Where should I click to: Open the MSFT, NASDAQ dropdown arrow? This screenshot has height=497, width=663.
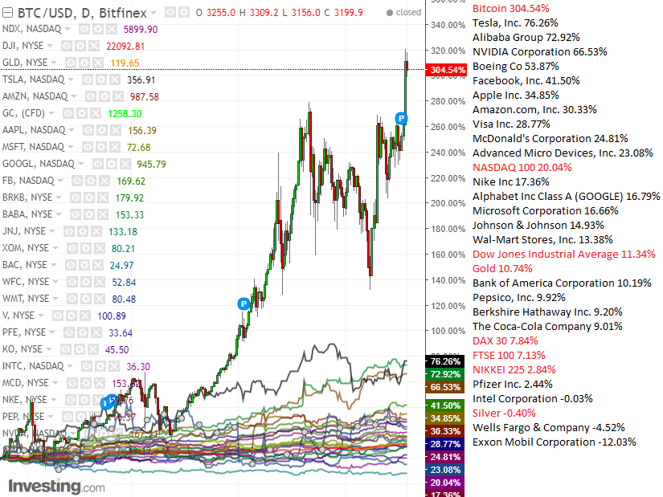[x=70, y=147]
